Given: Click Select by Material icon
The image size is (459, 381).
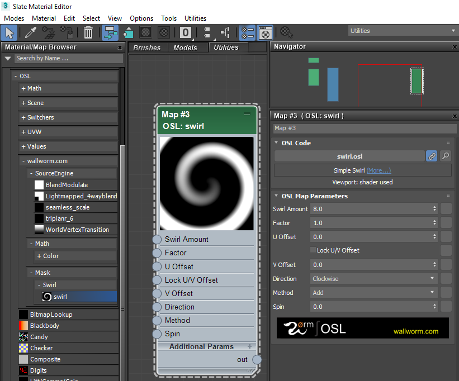Looking at the screenshot, I should click(x=287, y=32).
